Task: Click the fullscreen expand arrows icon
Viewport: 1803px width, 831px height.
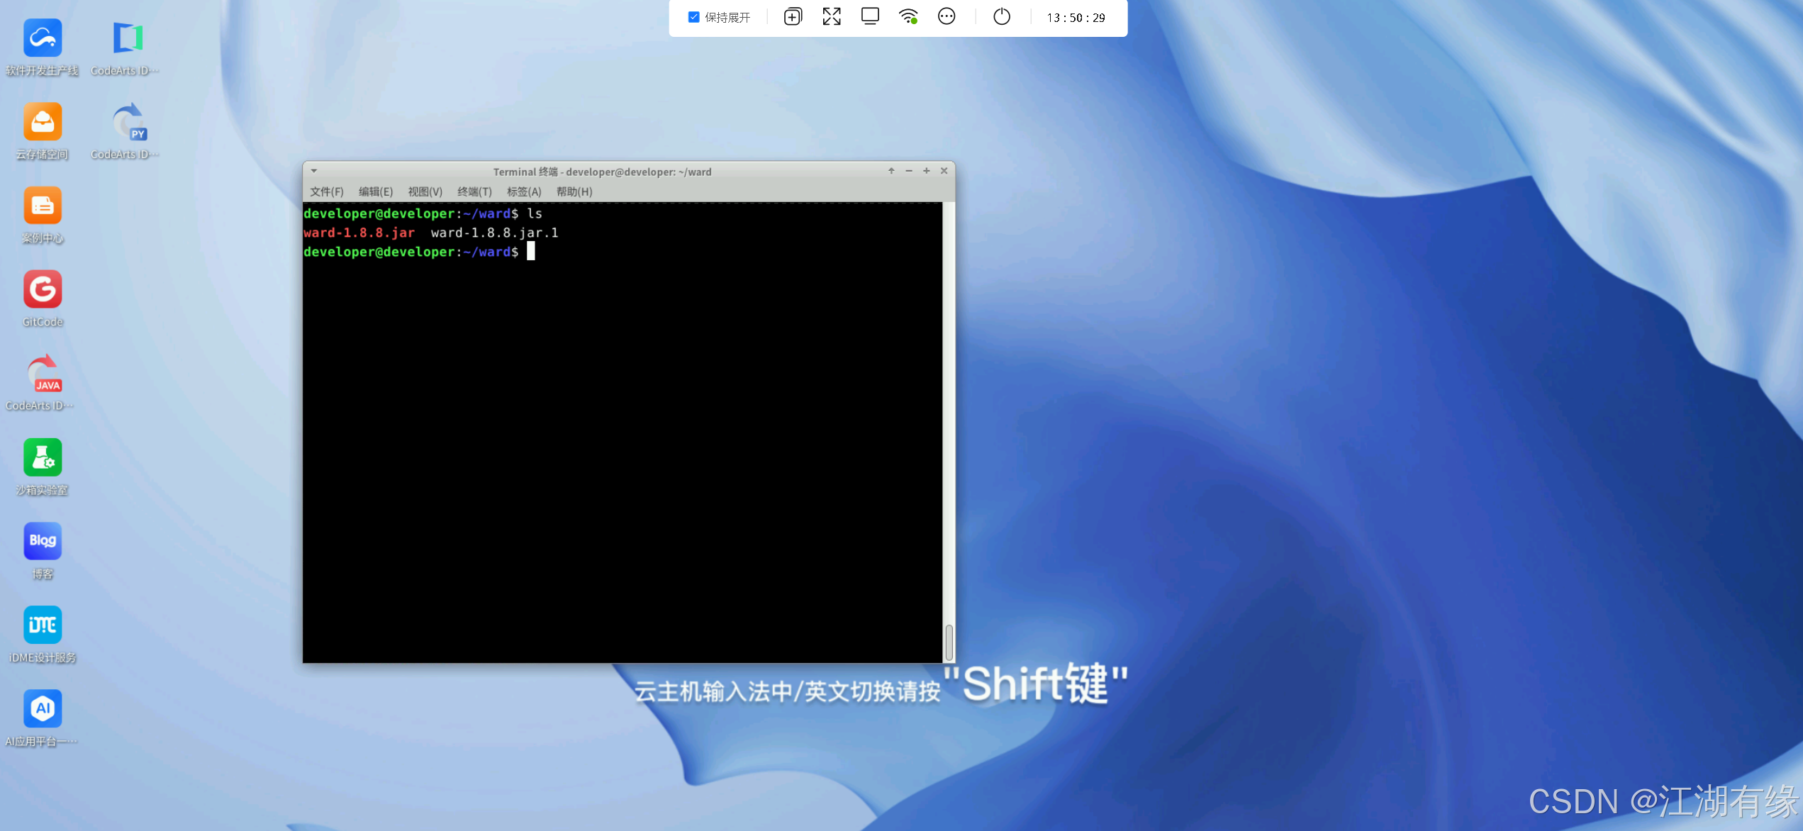Action: [x=831, y=17]
